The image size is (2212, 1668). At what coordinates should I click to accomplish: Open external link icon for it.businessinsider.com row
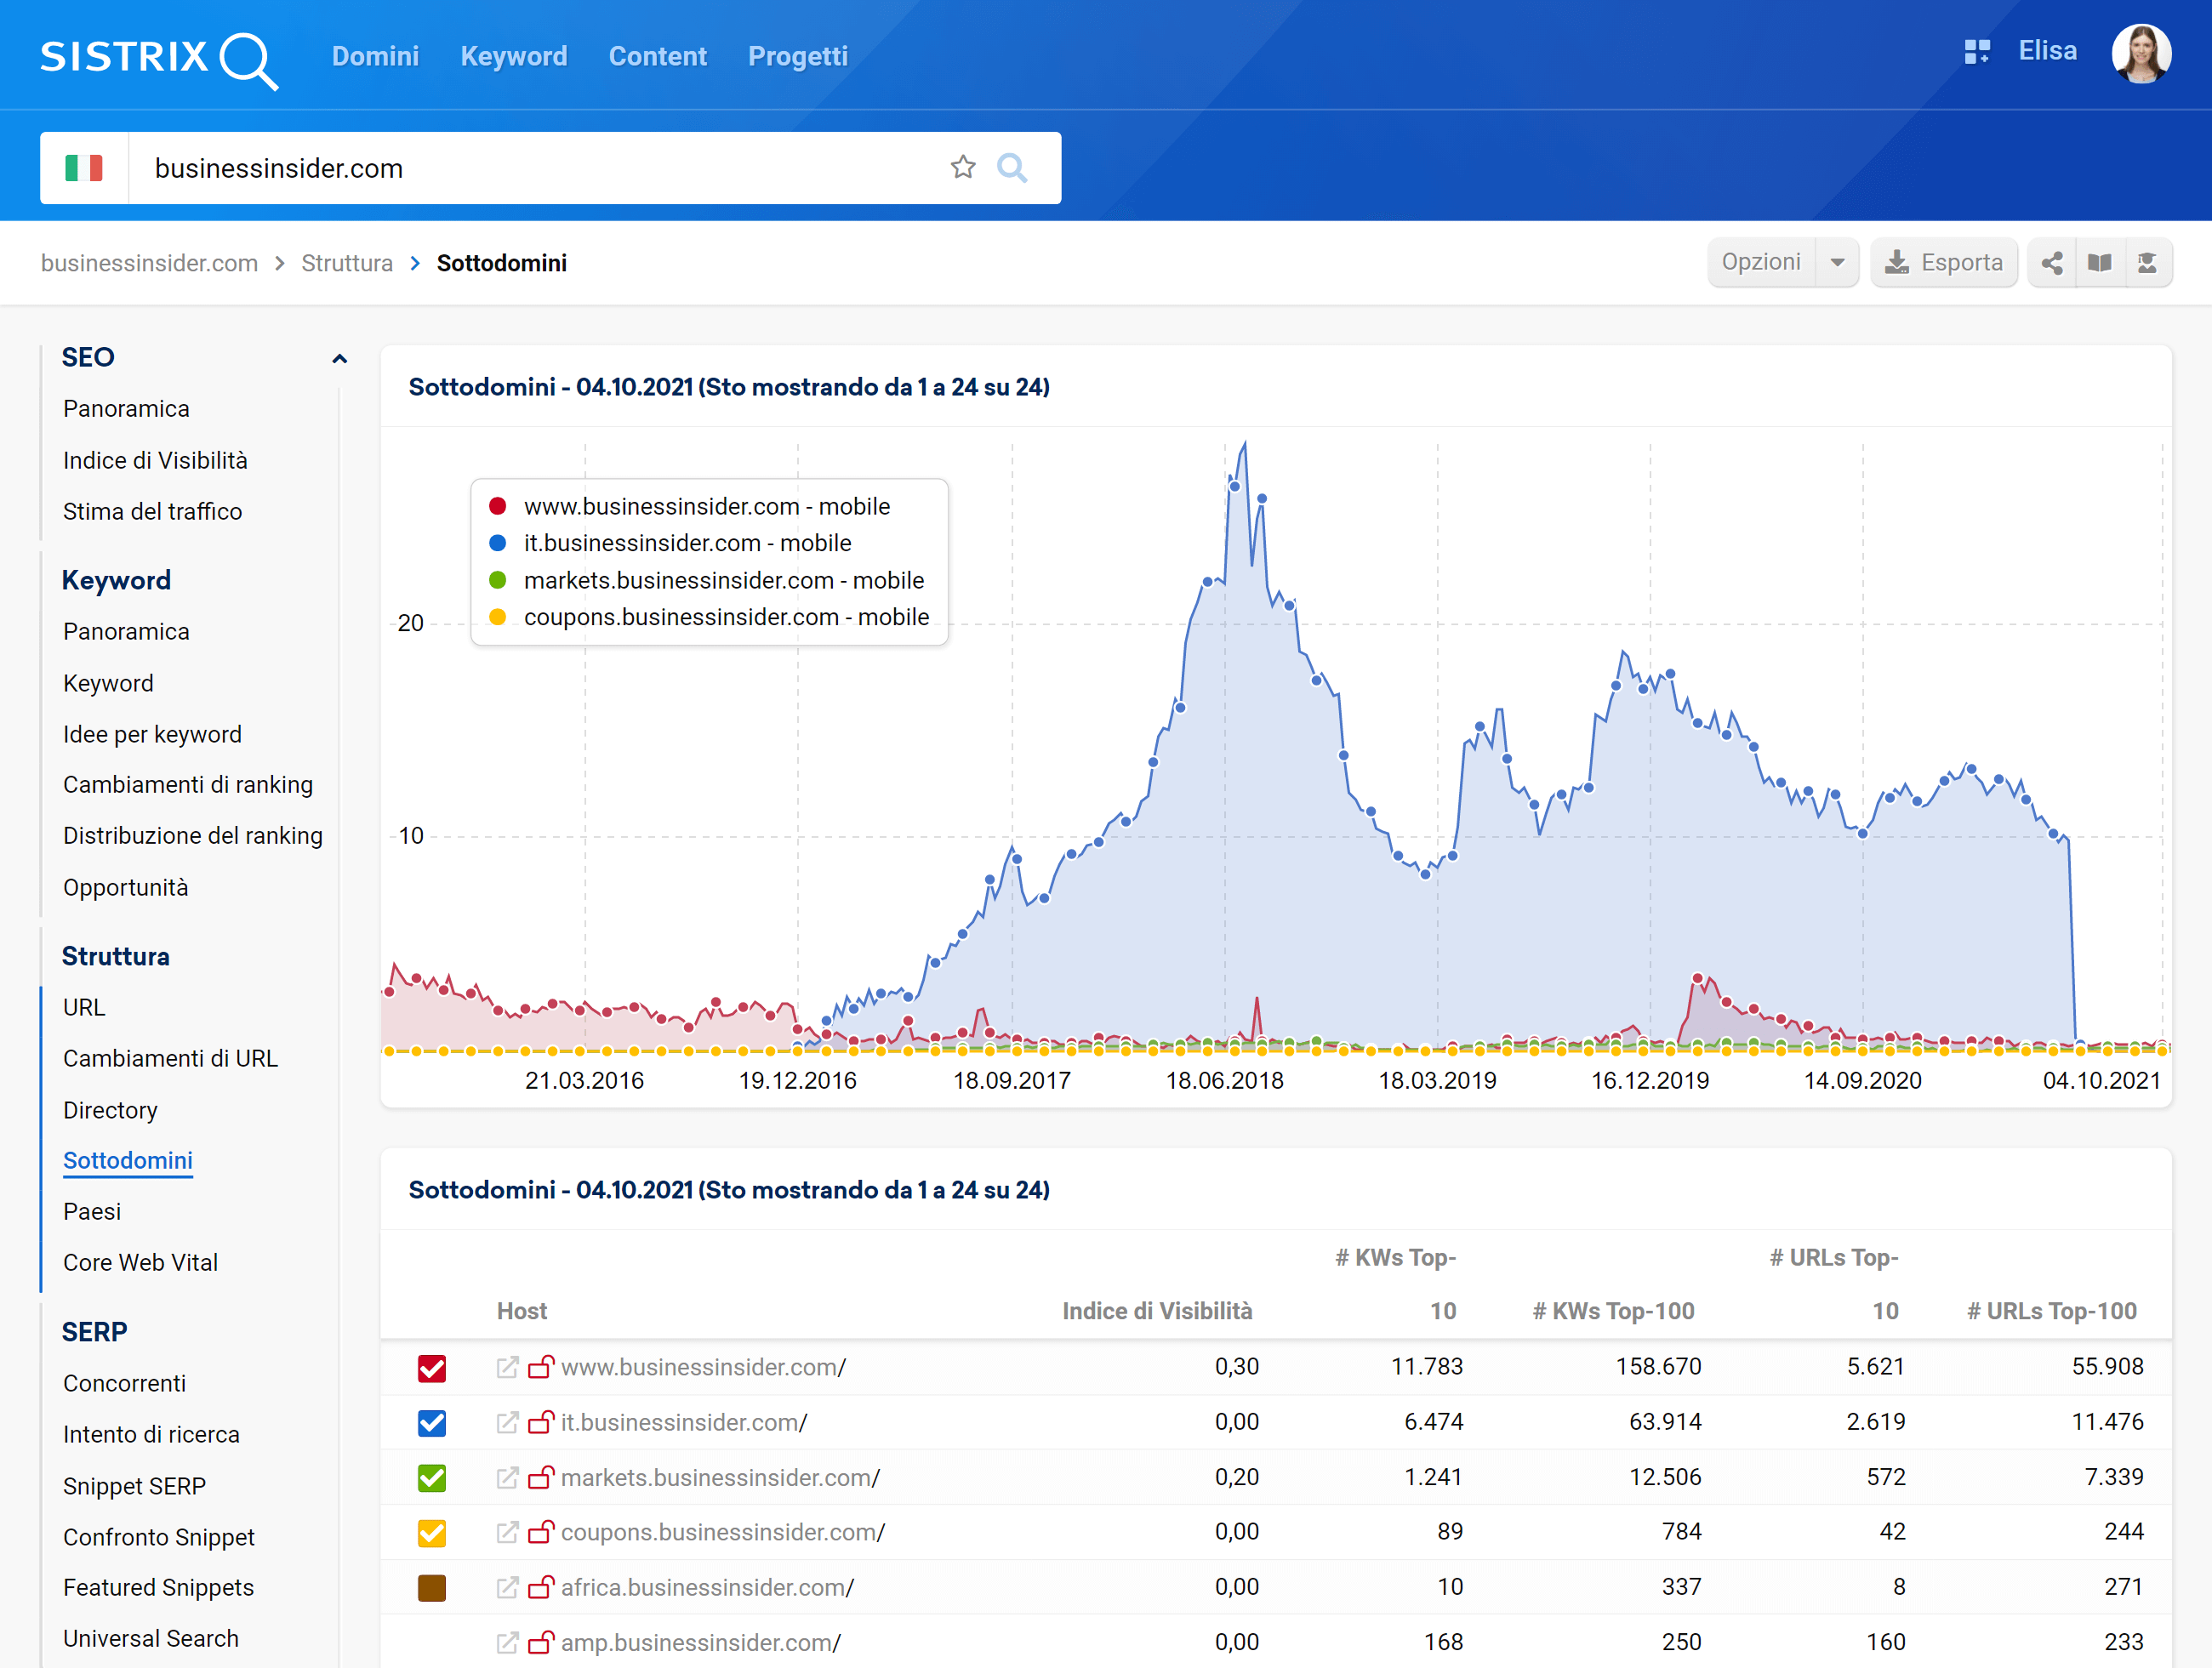pyautogui.click(x=507, y=1422)
